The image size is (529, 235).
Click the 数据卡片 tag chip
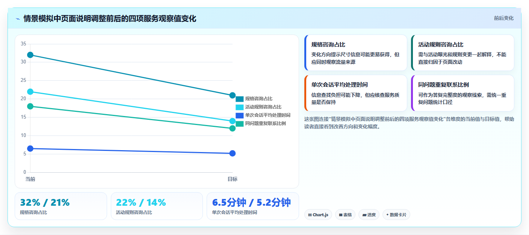click(396, 215)
